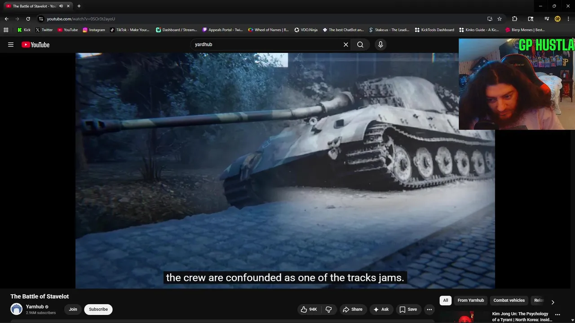Subscribe to Yarnhub channel

(98, 309)
